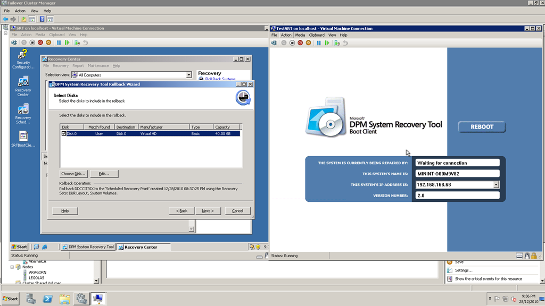Viewport: 545px width, 306px height.
Task: Click guest Start button in SRT window
Action: [19, 247]
